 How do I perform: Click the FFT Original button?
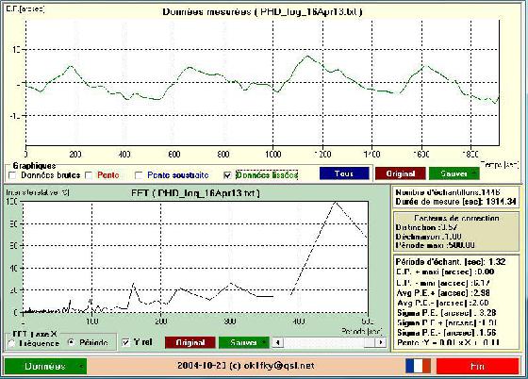point(190,342)
